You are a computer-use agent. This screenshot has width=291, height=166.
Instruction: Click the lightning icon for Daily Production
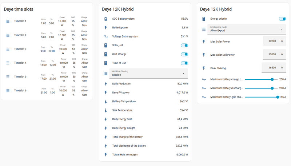[x=105, y=84]
